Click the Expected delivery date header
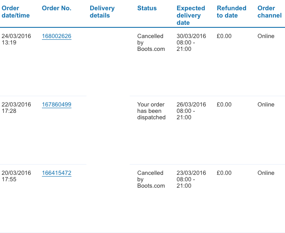 (191, 15)
